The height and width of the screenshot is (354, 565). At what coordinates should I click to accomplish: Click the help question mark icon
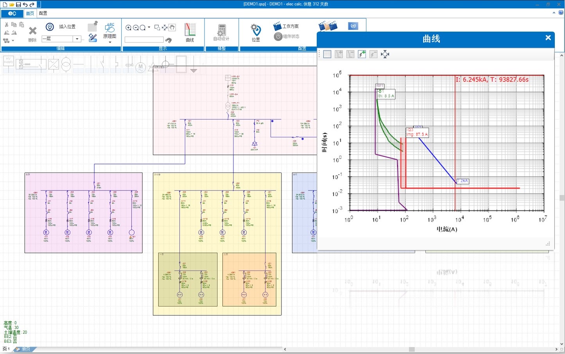[561, 13]
